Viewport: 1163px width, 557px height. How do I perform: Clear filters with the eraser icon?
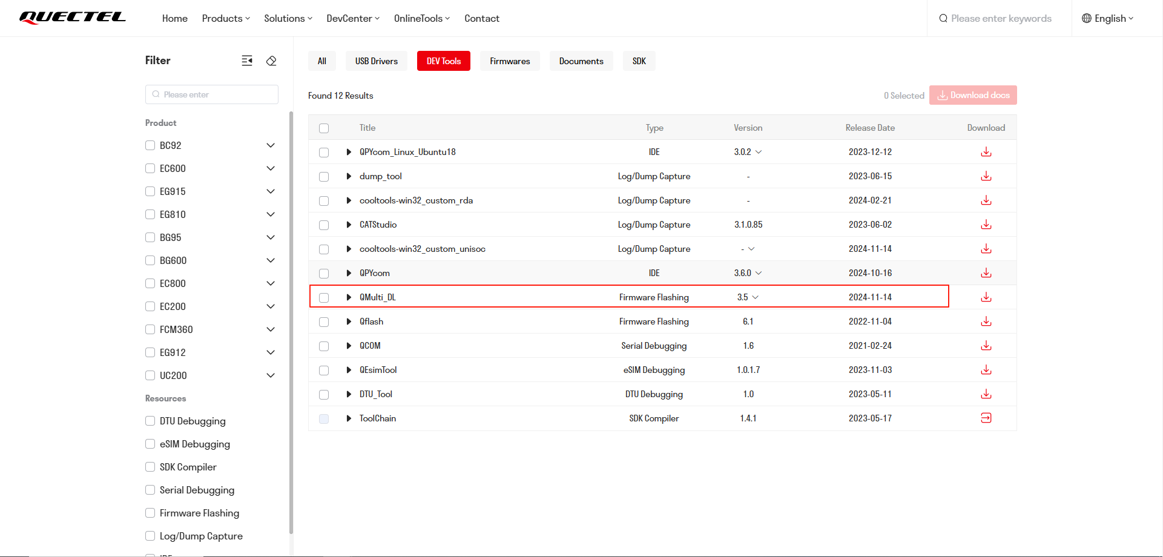pyautogui.click(x=271, y=61)
